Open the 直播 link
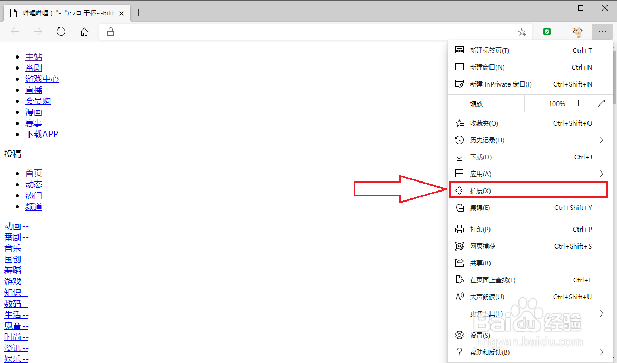The image size is (617, 363). [x=34, y=90]
